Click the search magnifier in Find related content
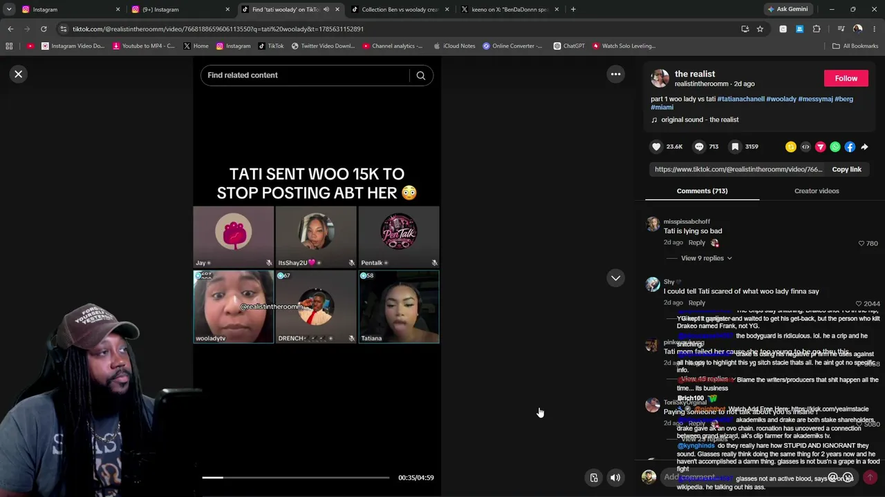The image size is (885, 497). click(420, 75)
